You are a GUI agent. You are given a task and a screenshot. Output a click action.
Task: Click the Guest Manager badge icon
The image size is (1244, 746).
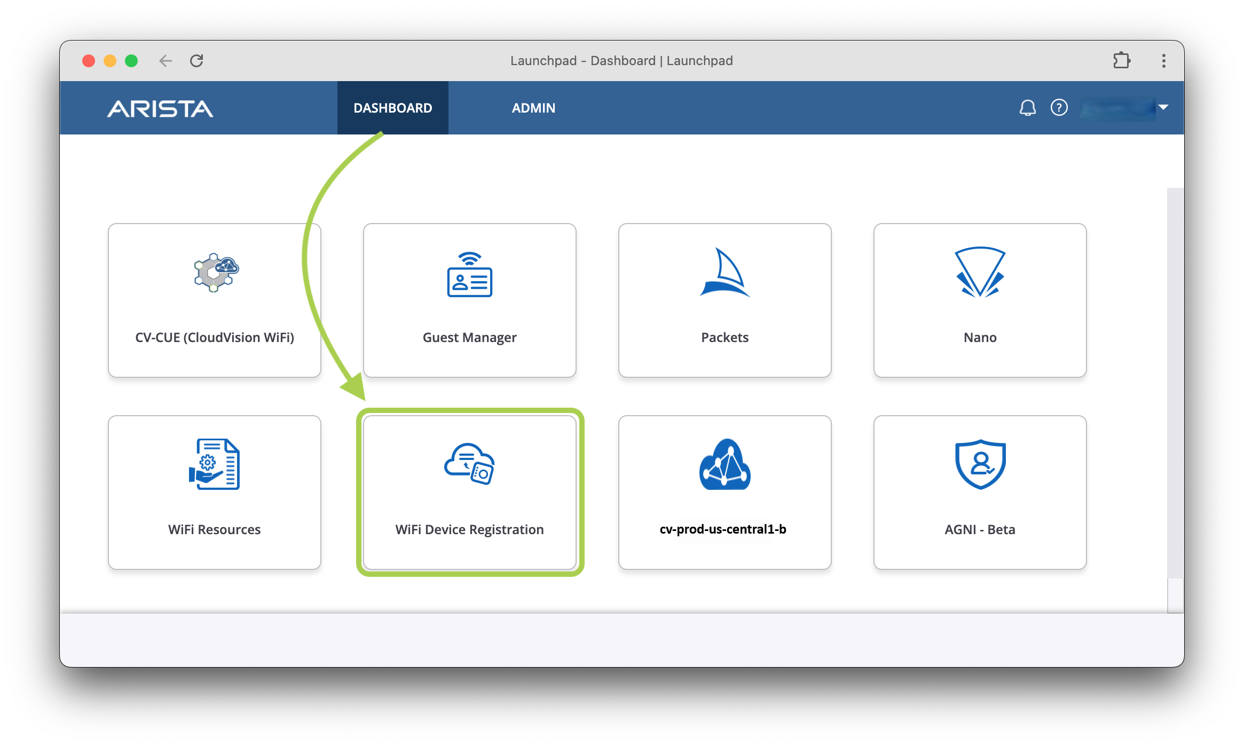(x=469, y=275)
